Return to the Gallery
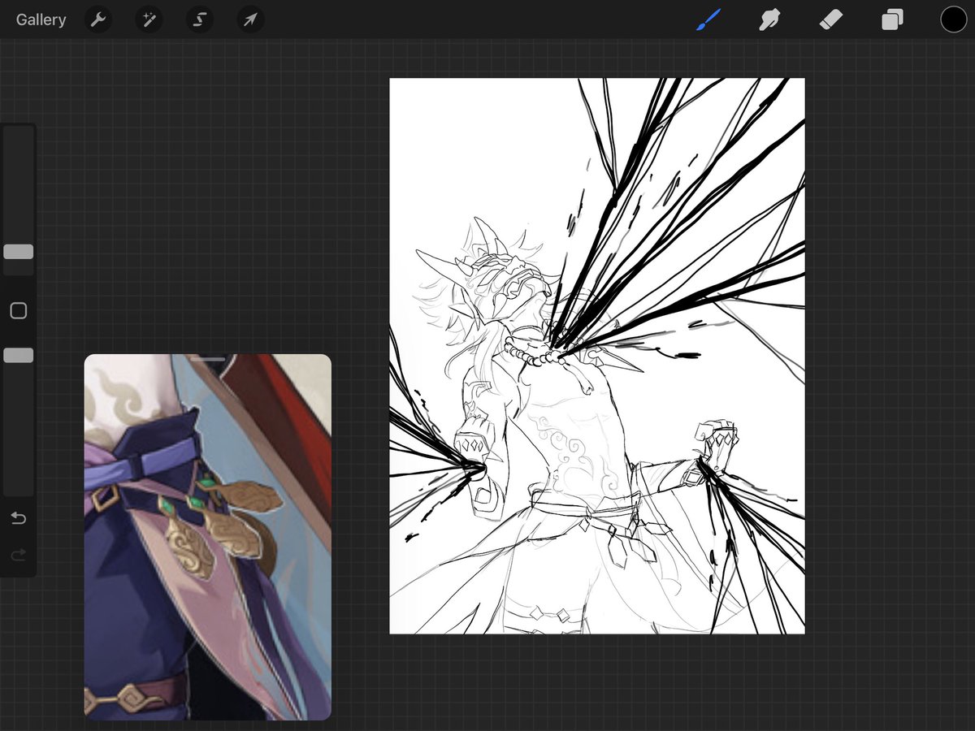This screenshot has height=731, width=975. click(x=41, y=19)
